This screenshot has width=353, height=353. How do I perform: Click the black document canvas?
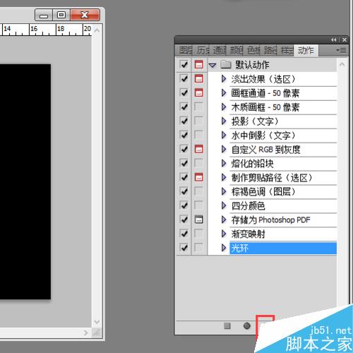click(x=25, y=181)
